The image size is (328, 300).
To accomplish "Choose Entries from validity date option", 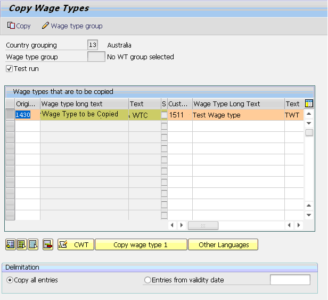I will click(x=148, y=280).
